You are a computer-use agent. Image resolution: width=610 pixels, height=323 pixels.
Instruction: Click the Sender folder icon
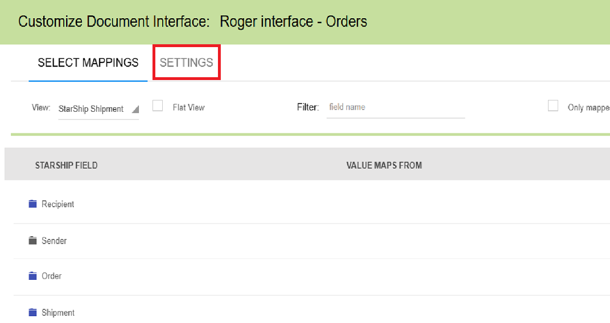coord(33,241)
